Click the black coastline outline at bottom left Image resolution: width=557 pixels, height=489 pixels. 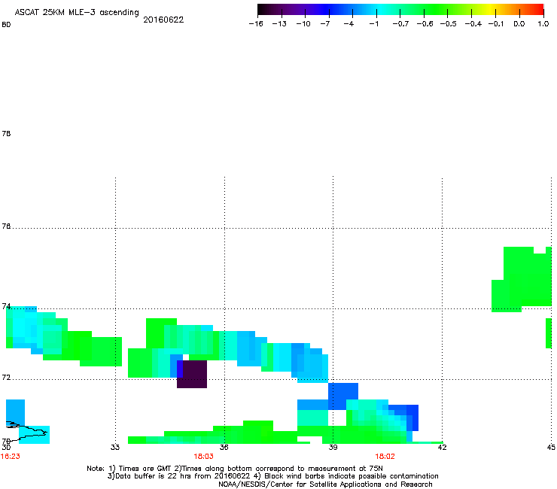pos(26,432)
